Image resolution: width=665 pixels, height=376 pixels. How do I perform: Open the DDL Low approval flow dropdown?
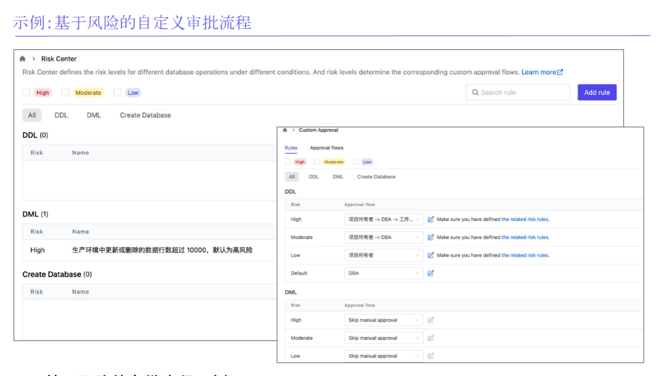pyautogui.click(x=384, y=255)
